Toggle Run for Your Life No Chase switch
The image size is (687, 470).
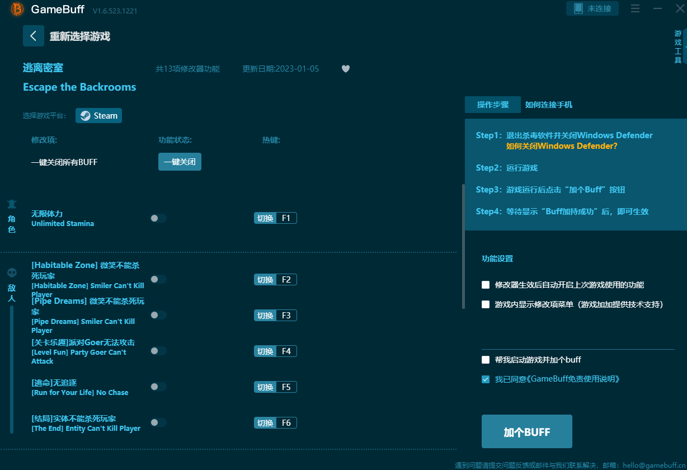click(158, 387)
